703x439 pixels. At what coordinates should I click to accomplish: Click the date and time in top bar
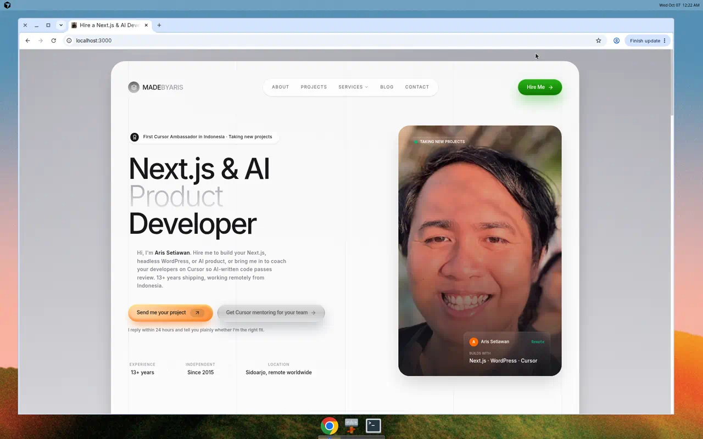tap(679, 5)
